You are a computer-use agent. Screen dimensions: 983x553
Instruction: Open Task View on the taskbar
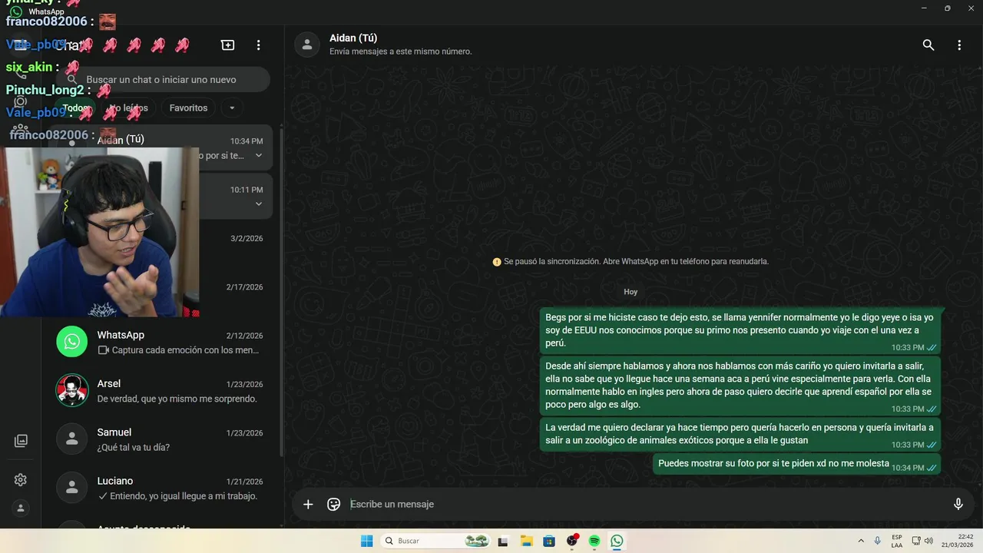pyautogui.click(x=503, y=541)
